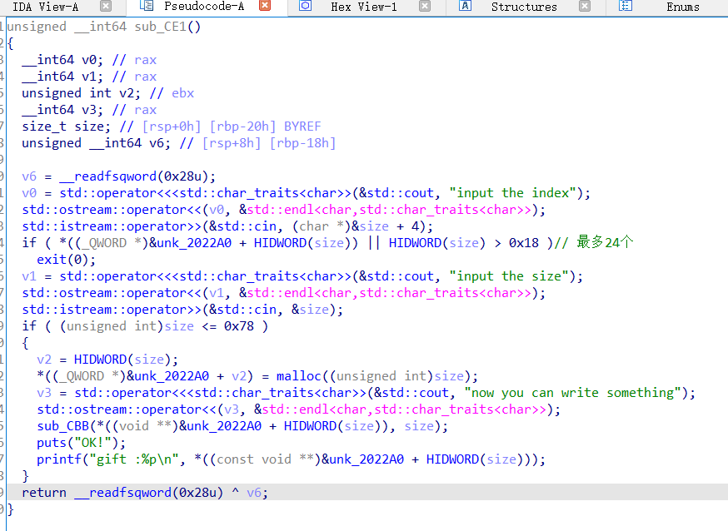
Task: Click the exit(0) call
Action: coord(54,260)
